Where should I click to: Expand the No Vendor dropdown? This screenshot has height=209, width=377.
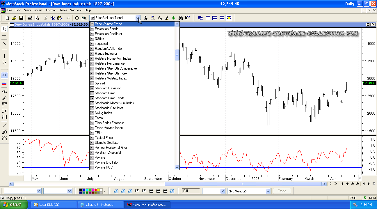tap(268, 191)
